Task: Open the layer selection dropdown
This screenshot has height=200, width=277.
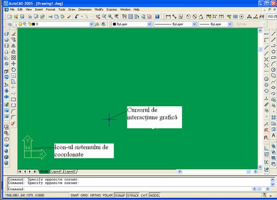Action: coord(92,24)
